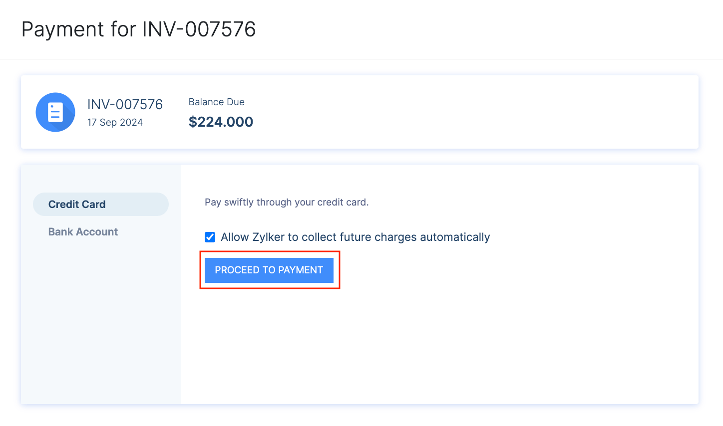The width and height of the screenshot is (723, 426).
Task: Click the $224.000 balance amount
Action: pyautogui.click(x=221, y=122)
